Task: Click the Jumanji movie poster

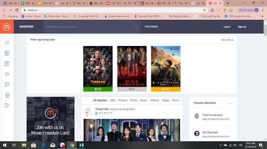Action: (x=98, y=66)
